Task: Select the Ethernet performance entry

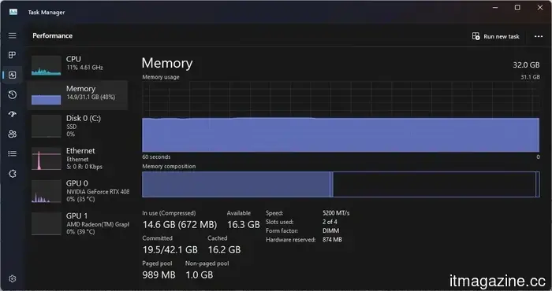Action: pos(77,159)
